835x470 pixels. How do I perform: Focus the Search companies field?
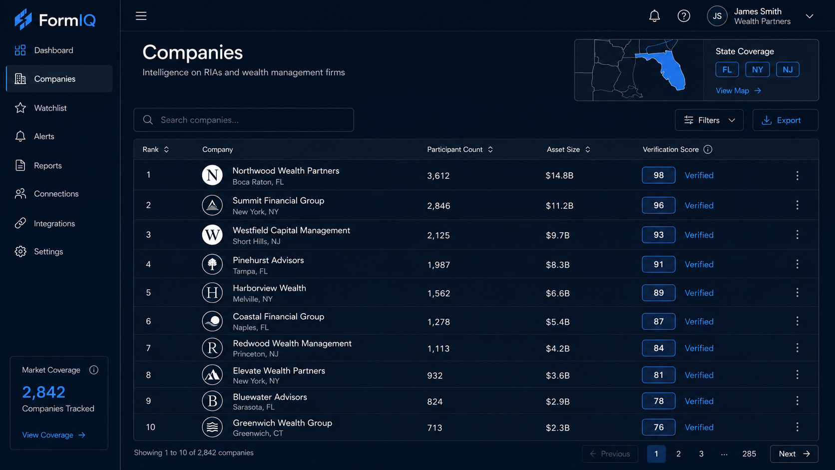244,120
